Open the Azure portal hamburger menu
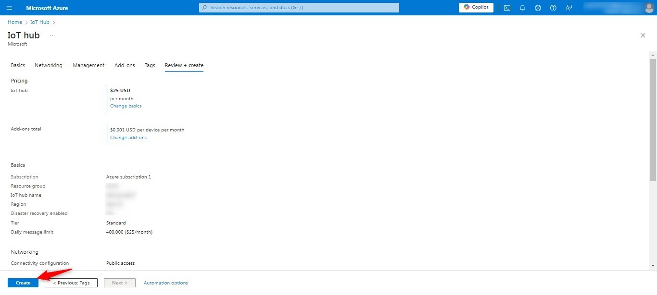Viewport: 657px width, 295px height. coord(10,8)
